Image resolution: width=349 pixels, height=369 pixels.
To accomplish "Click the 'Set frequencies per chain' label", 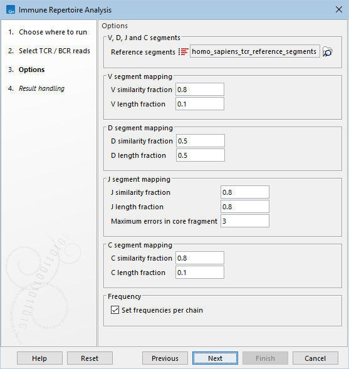I will point(162,310).
